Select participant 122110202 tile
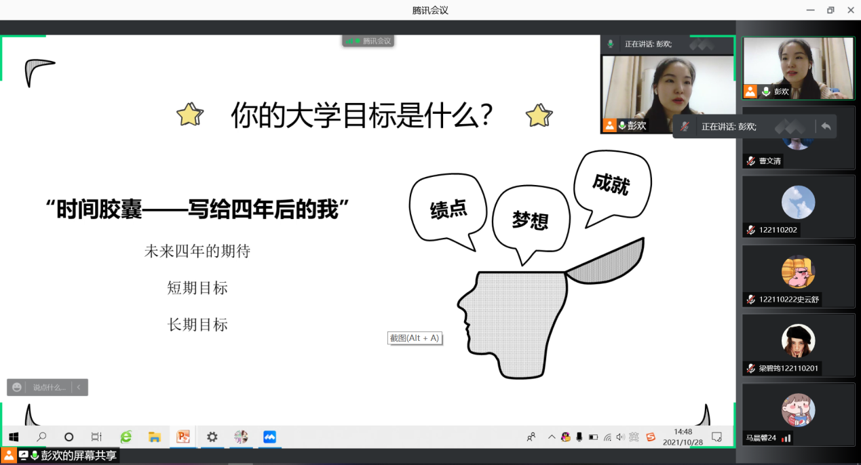This screenshot has width=861, height=465. click(x=798, y=207)
